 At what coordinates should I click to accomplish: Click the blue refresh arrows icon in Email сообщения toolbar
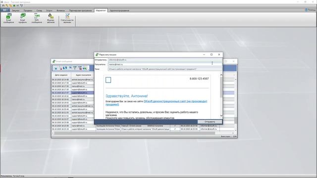65,68
